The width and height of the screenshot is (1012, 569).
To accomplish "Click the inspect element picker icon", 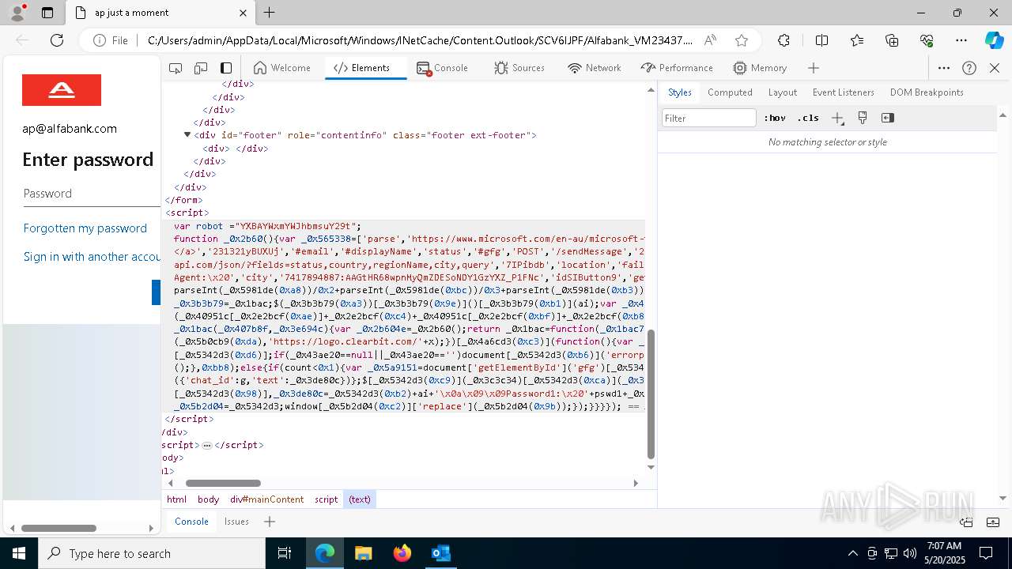I will coord(176,68).
